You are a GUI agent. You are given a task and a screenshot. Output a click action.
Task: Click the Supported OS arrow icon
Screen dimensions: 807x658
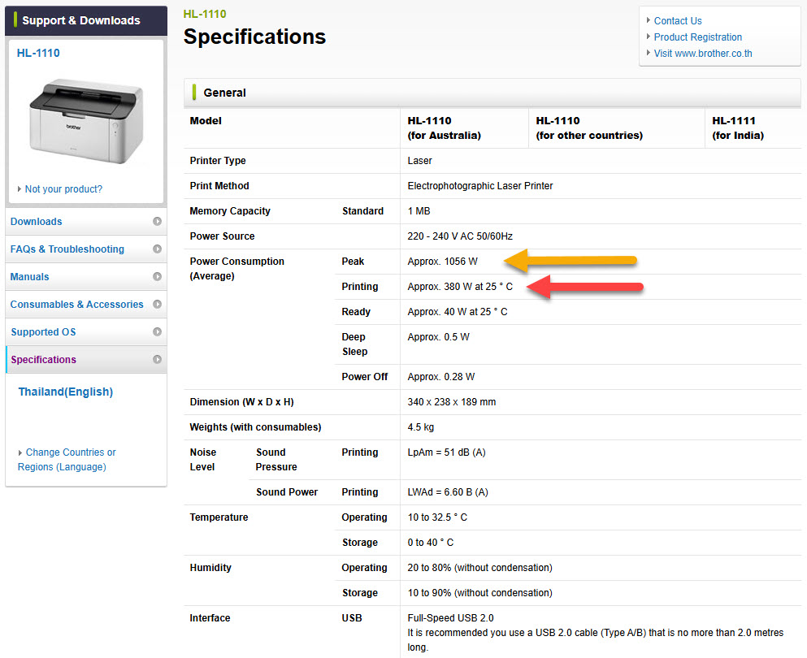(x=157, y=331)
